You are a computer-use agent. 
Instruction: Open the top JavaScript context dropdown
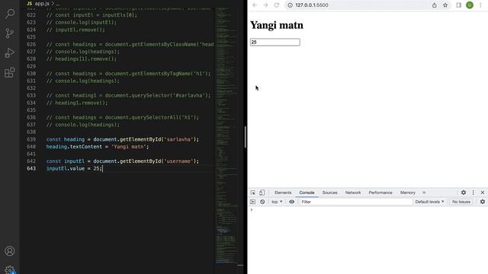pyautogui.click(x=277, y=202)
